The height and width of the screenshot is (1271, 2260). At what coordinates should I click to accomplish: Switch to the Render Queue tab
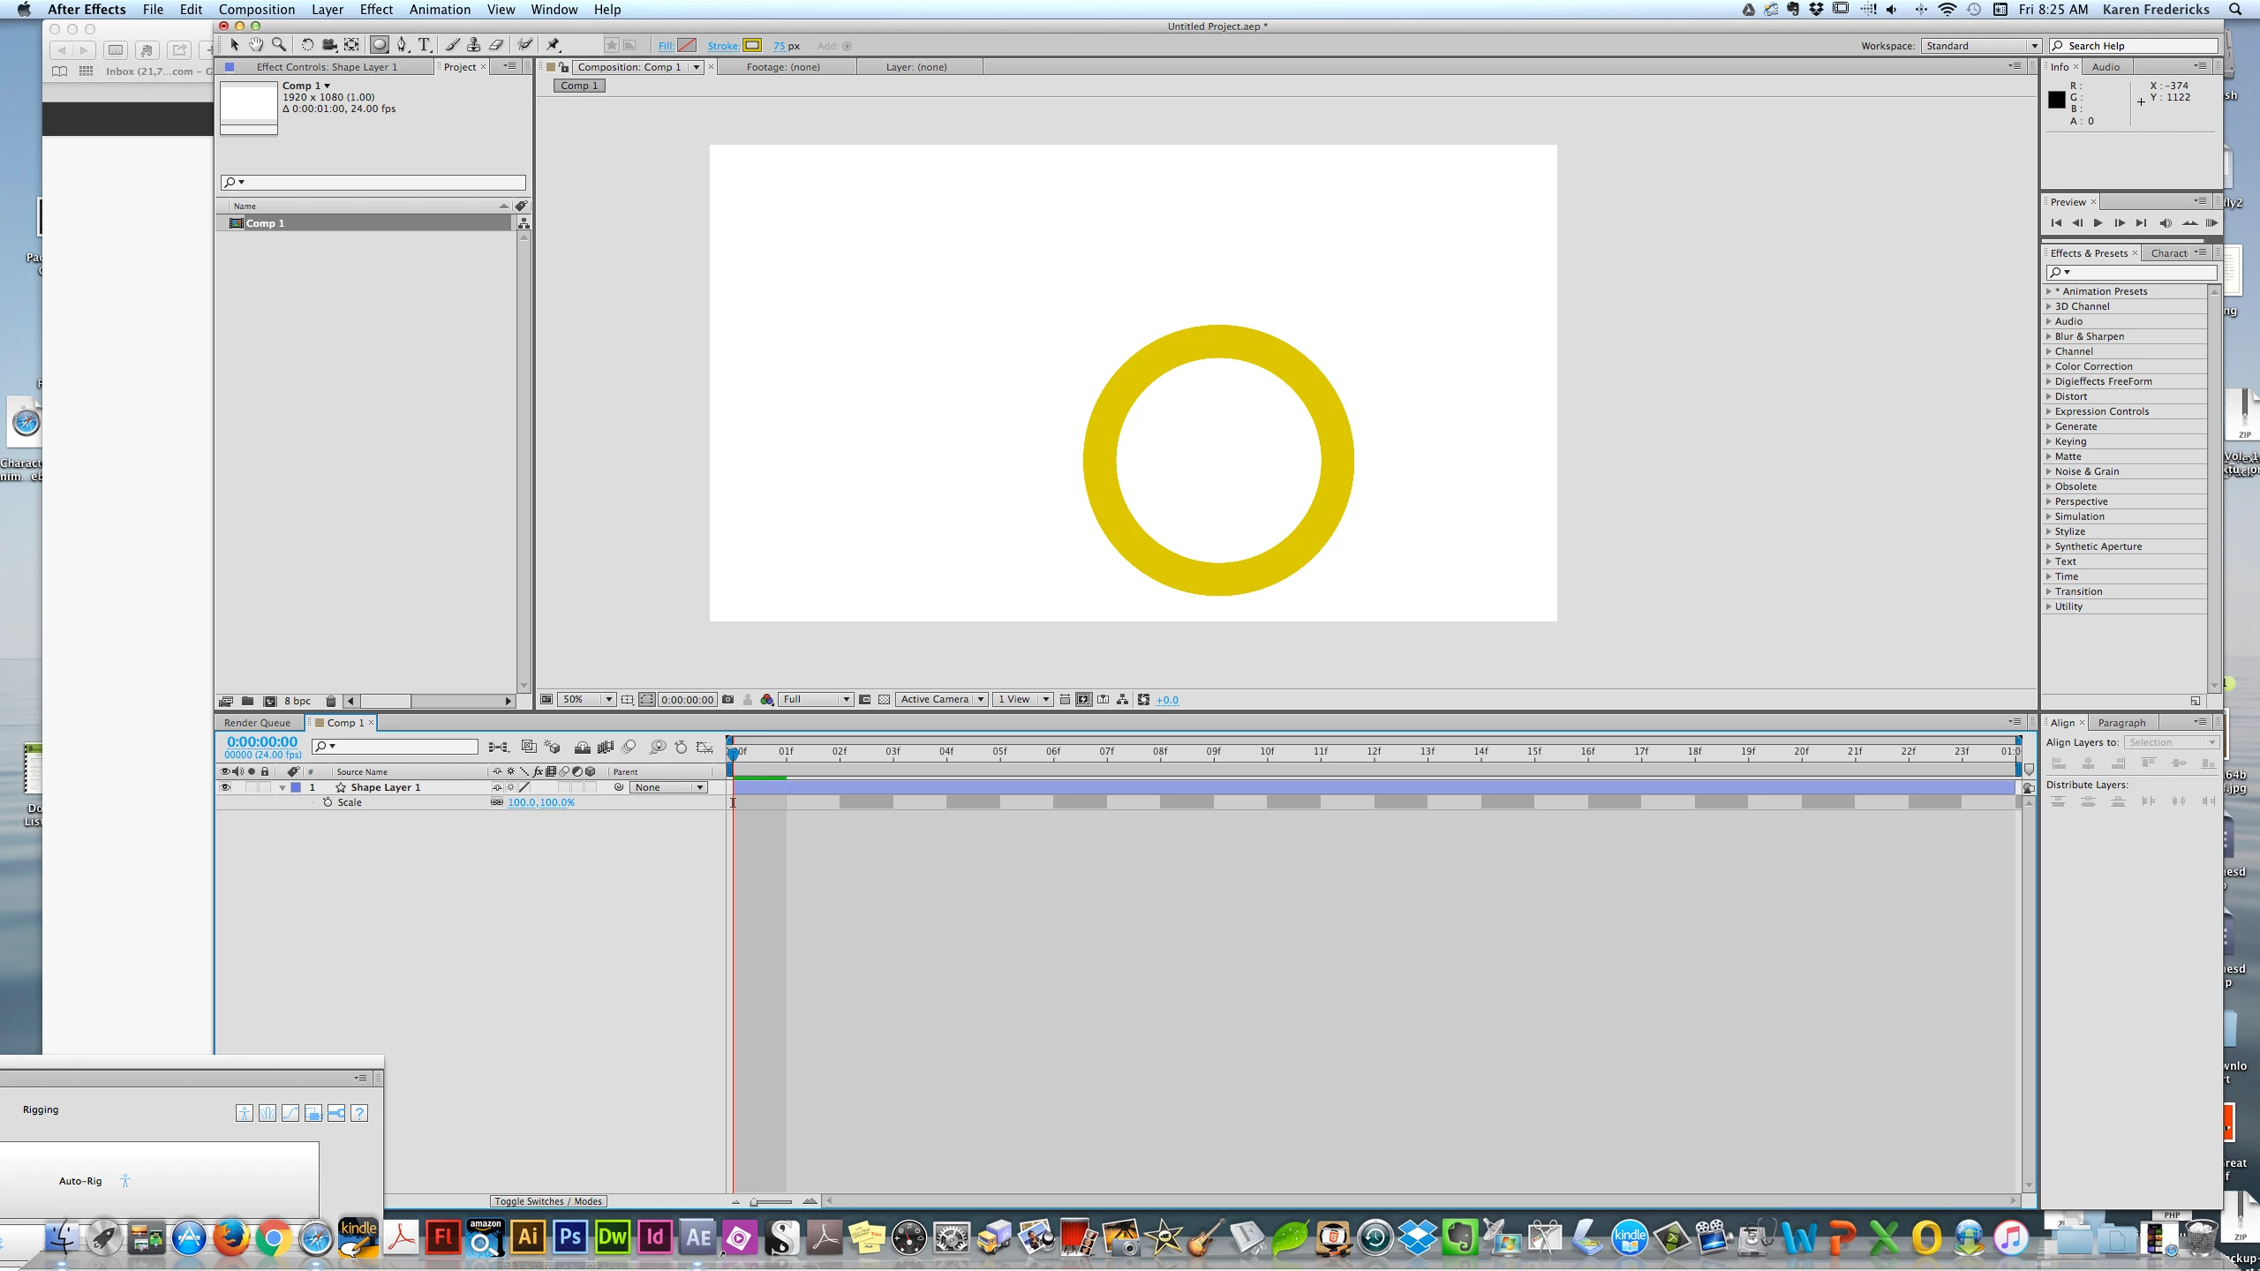point(257,723)
